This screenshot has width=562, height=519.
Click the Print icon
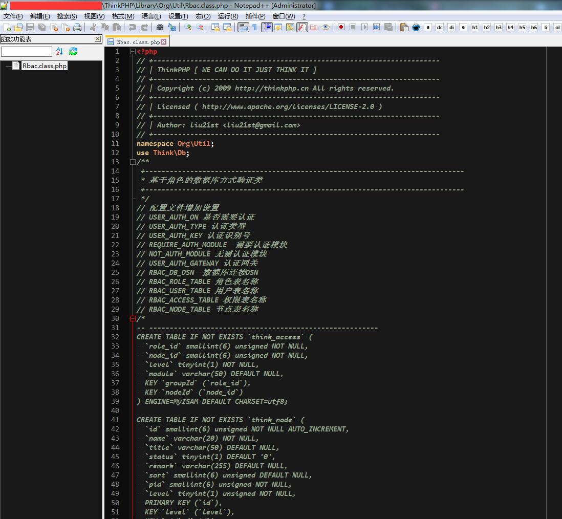coord(77,27)
